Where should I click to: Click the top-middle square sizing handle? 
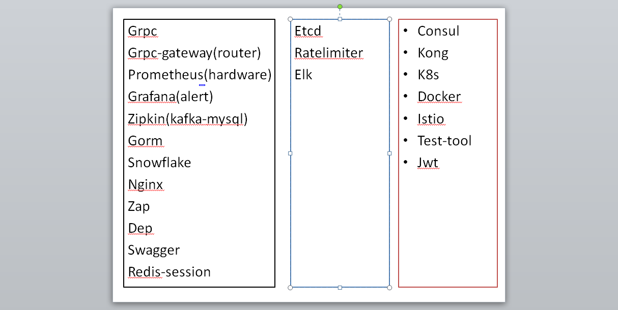pyautogui.click(x=340, y=19)
